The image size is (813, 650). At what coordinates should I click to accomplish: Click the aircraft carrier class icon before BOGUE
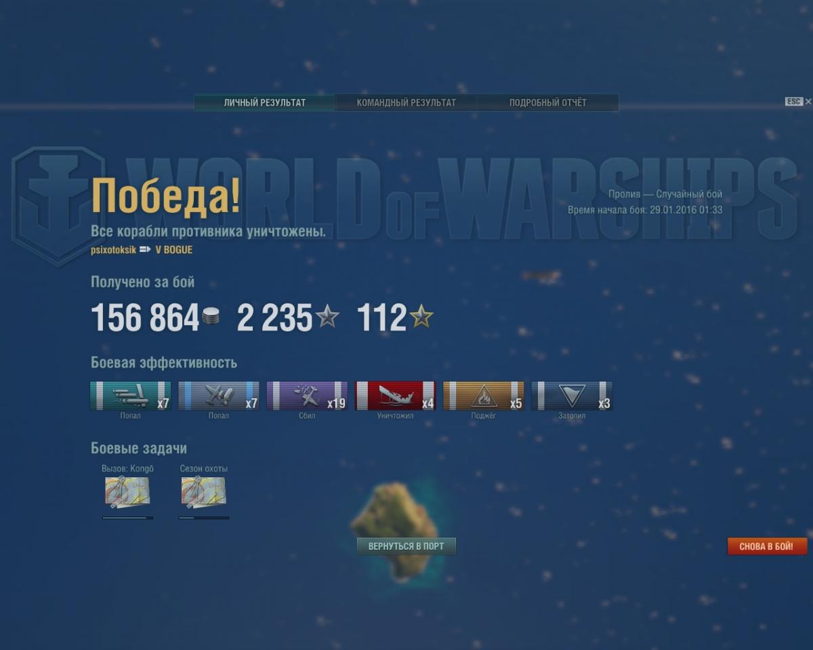[x=145, y=250]
